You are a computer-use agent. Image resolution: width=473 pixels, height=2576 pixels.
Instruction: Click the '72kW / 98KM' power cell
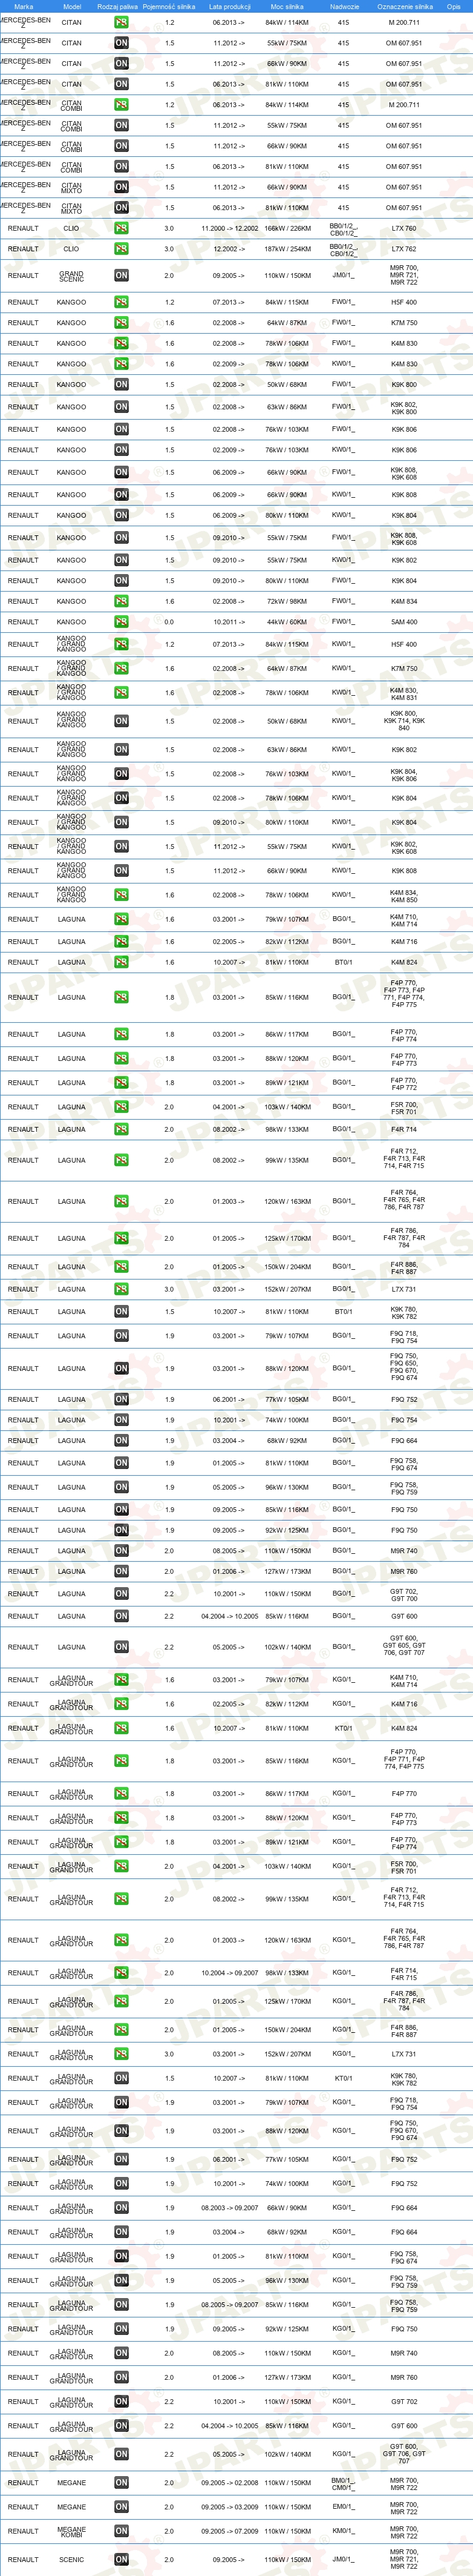[287, 601]
